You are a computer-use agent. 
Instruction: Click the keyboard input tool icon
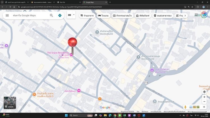coord(69,15)
